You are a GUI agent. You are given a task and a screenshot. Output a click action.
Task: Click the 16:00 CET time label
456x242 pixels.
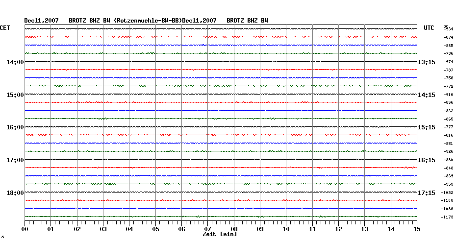15,127
